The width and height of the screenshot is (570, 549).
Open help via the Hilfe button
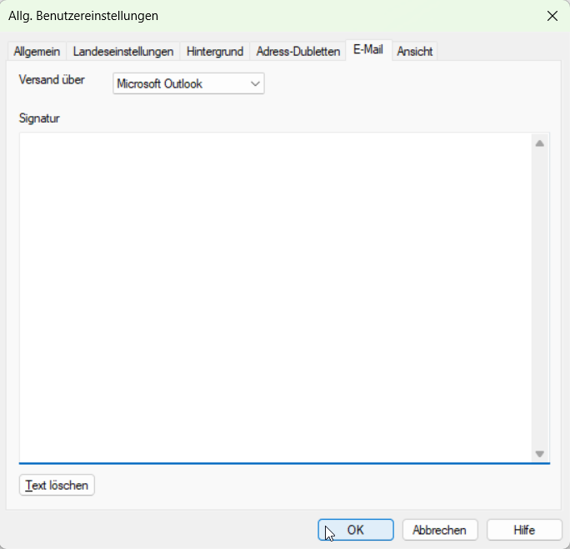(x=524, y=530)
